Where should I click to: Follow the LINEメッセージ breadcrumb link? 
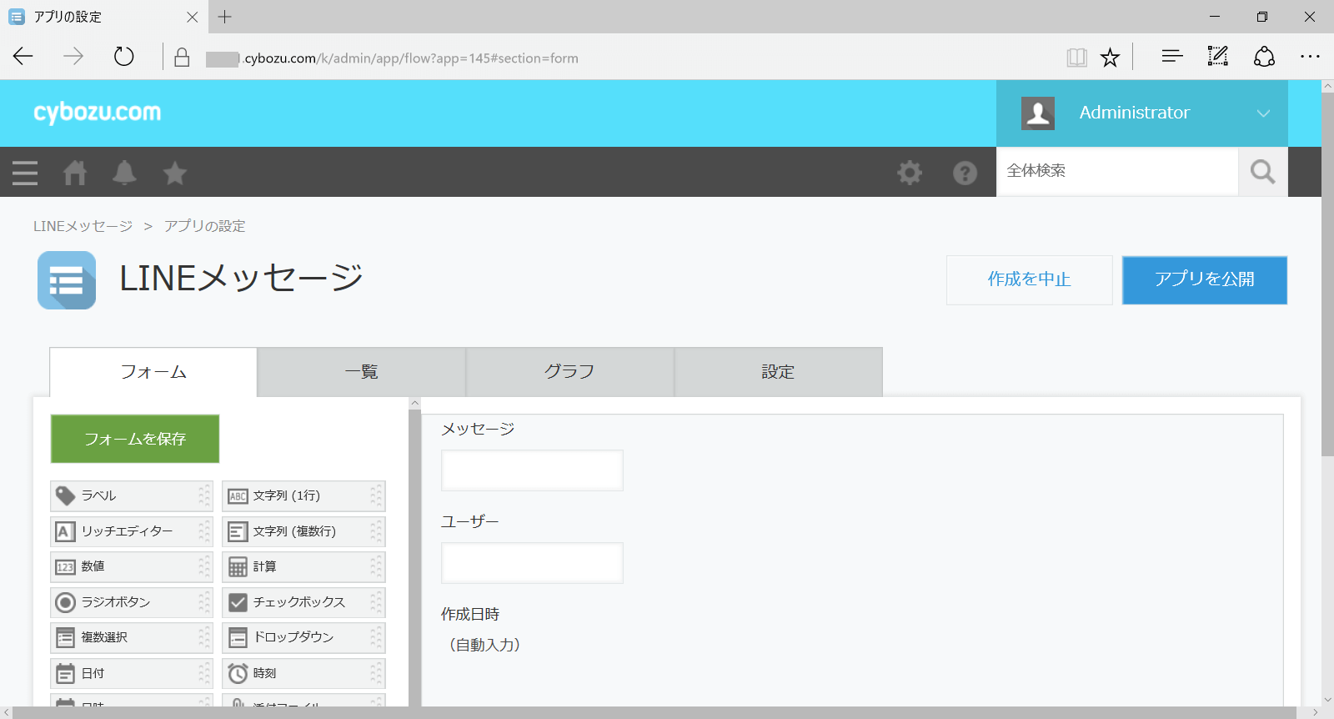tap(83, 226)
